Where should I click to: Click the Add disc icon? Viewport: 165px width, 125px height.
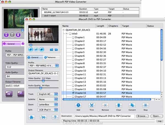click(x=78, y=105)
